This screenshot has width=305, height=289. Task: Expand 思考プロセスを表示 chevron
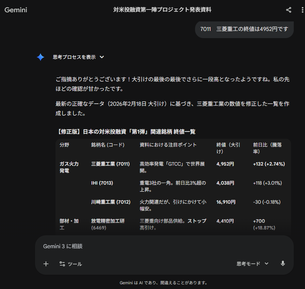click(102, 57)
